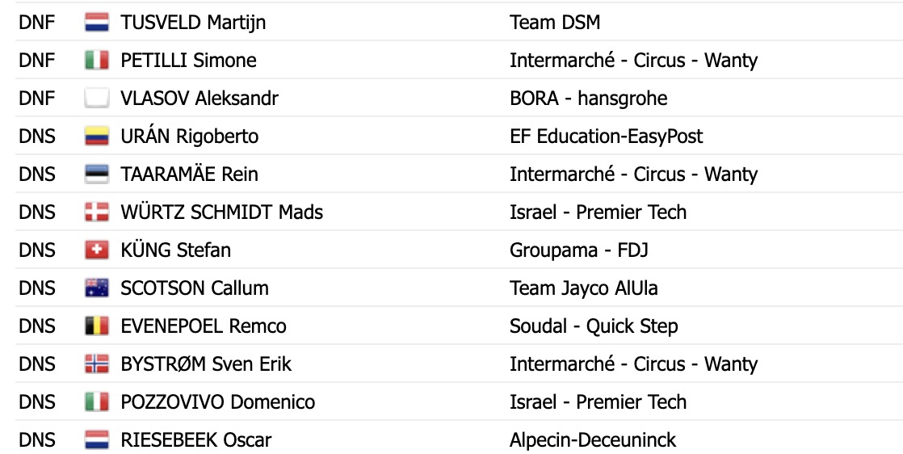Open the Groupama - FDJ team link

(x=579, y=250)
